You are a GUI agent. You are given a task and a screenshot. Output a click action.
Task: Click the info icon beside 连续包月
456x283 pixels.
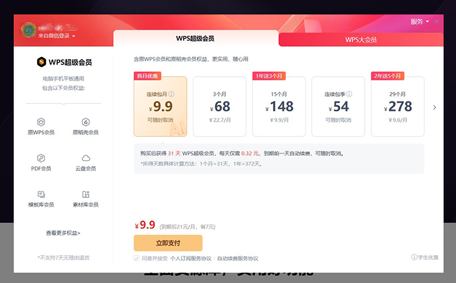coord(171,94)
